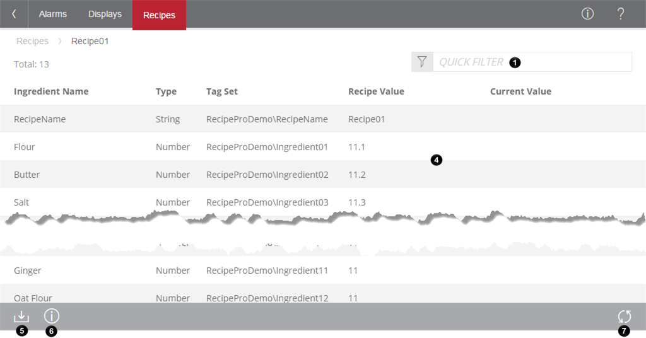Select the Recipes tab
This screenshot has height=338, width=646.
coord(159,15)
